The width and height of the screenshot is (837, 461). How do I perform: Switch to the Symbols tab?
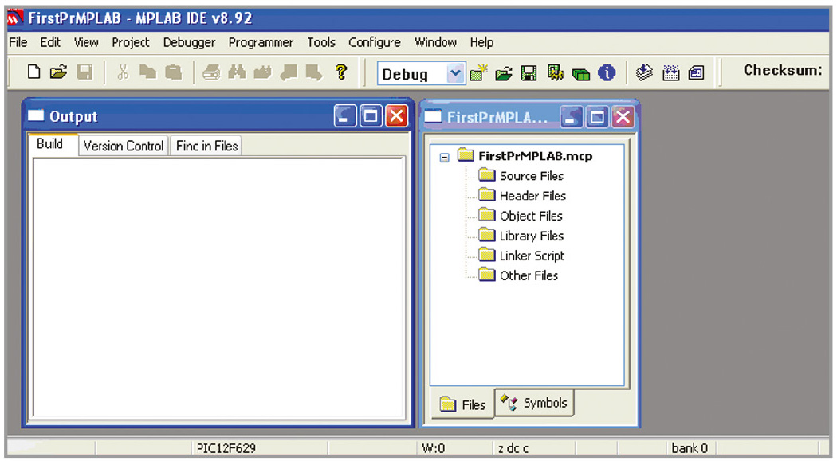pos(535,403)
